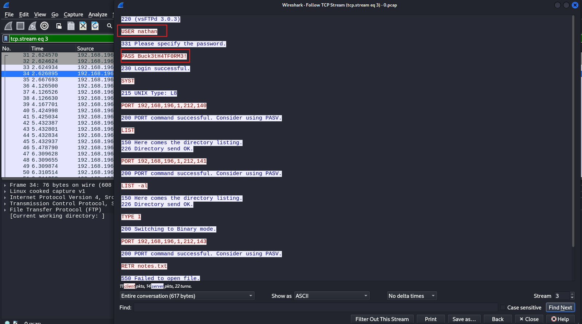This screenshot has height=324, width=582.
Task: Click the Print button
Action: point(430,319)
